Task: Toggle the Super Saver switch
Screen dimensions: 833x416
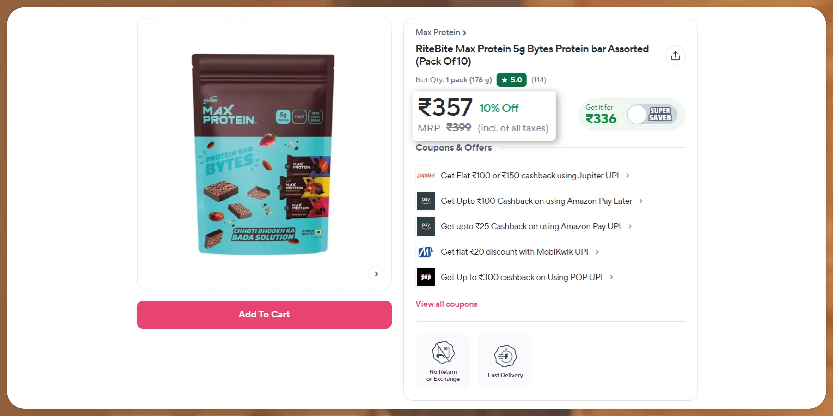Action: [652, 114]
